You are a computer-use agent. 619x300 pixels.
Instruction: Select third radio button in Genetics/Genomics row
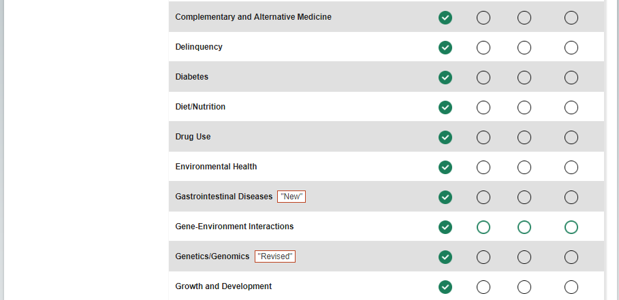pos(524,257)
